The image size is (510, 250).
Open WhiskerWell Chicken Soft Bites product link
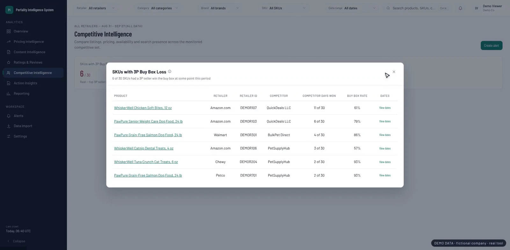143,108
